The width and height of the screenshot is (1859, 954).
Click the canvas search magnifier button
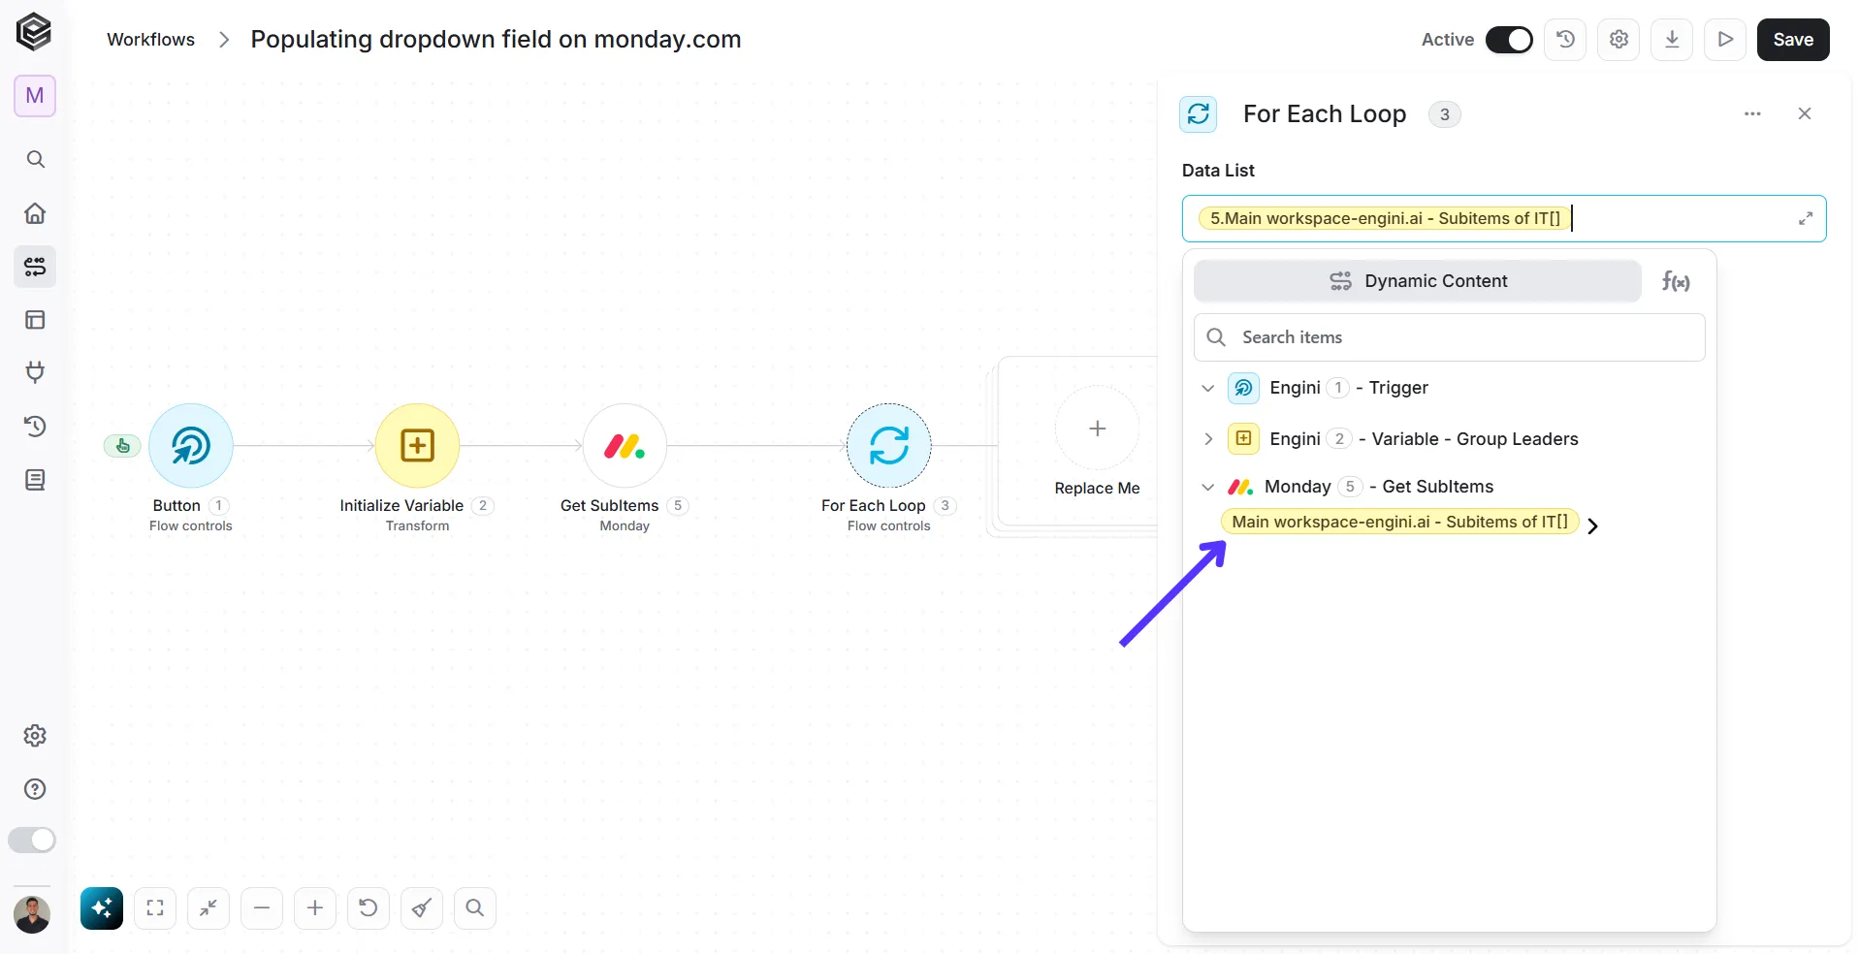[x=475, y=908]
